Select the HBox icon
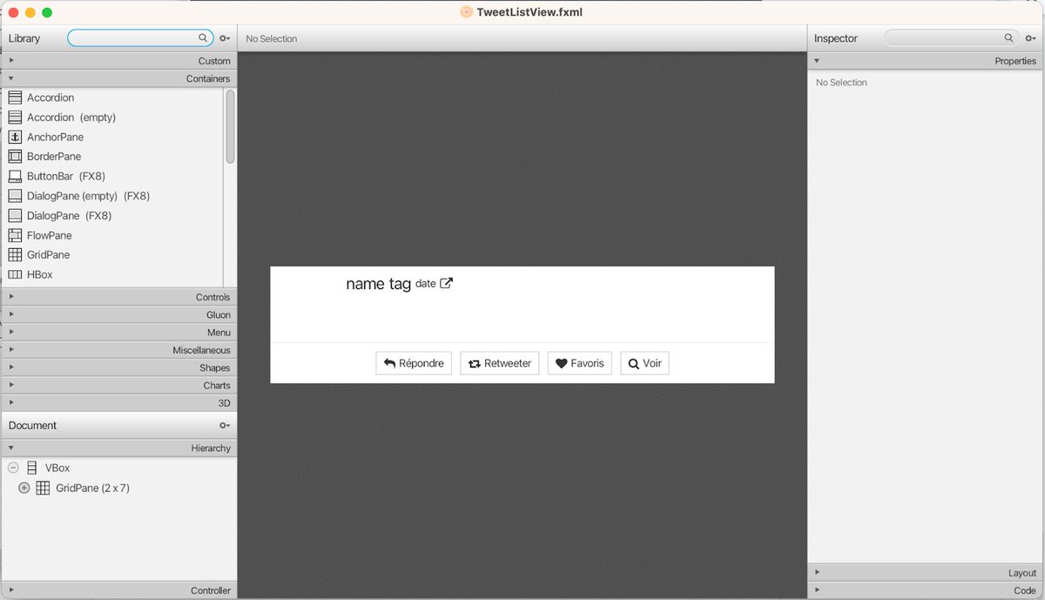 click(15, 274)
